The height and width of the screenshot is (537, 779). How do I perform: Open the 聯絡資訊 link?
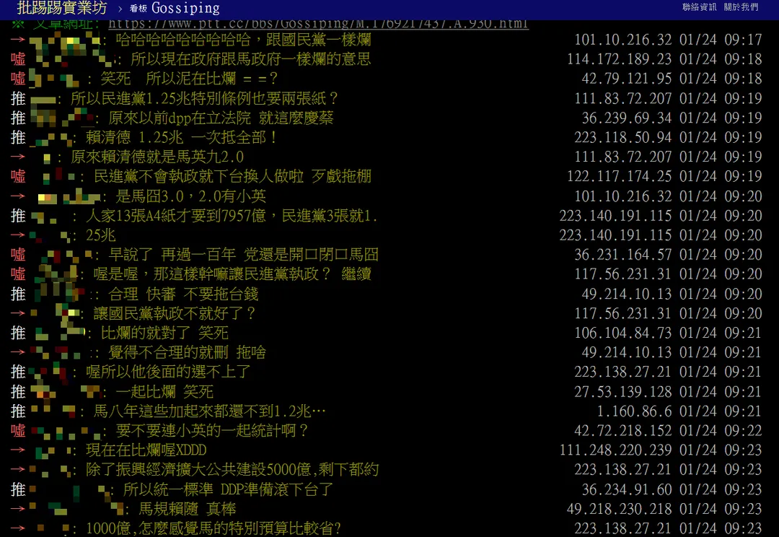point(699,7)
